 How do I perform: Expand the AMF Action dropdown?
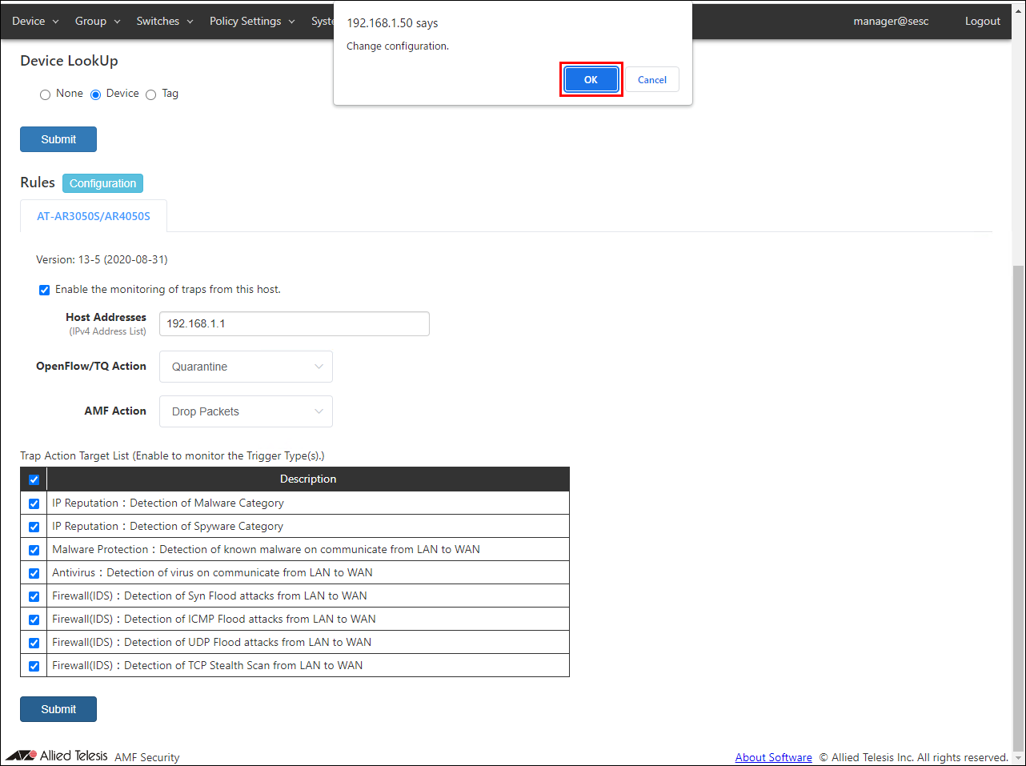[x=246, y=411]
